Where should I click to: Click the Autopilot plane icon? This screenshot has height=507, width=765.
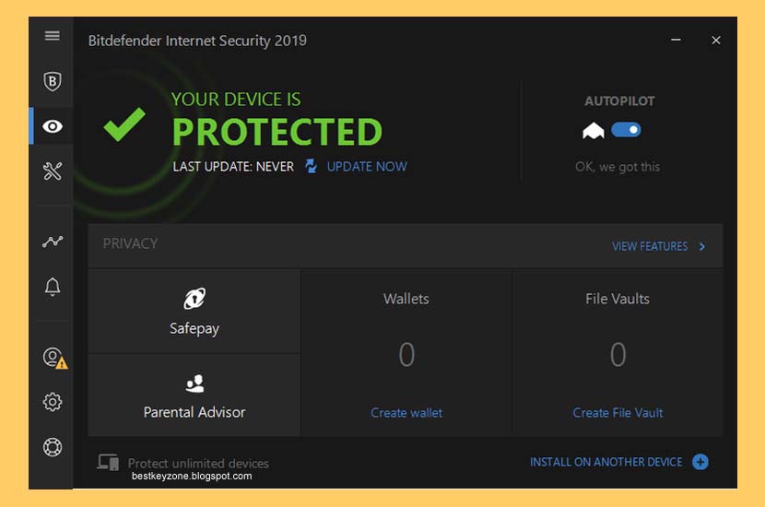[x=594, y=130]
